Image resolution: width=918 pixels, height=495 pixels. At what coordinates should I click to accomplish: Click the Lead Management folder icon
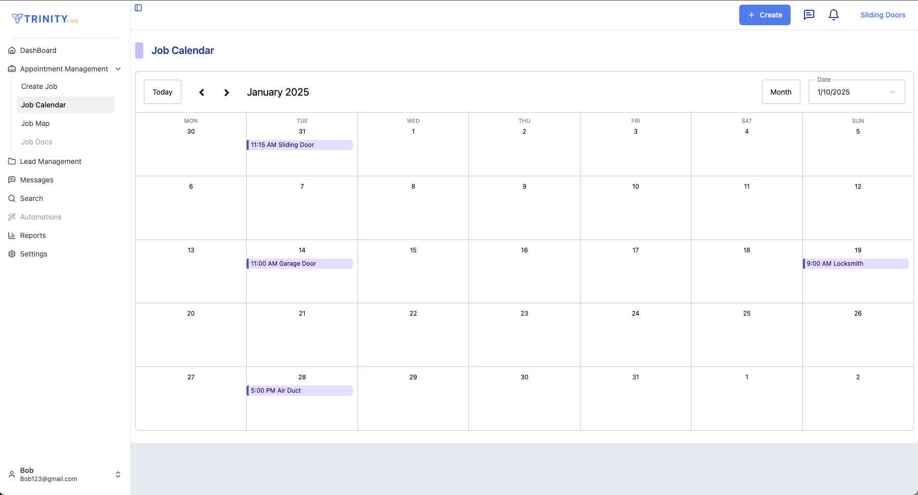(x=12, y=161)
